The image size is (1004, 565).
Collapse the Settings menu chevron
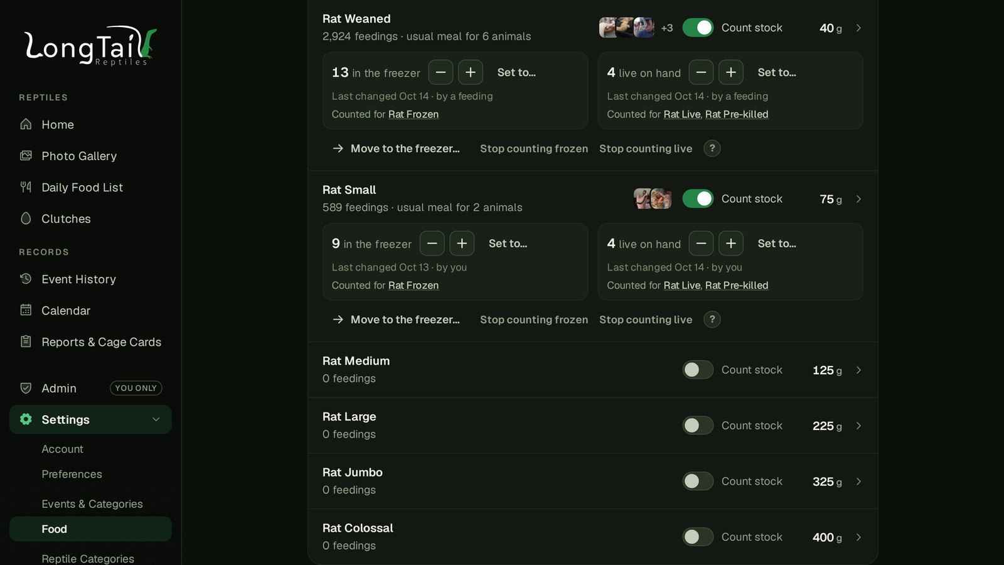pyautogui.click(x=156, y=419)
